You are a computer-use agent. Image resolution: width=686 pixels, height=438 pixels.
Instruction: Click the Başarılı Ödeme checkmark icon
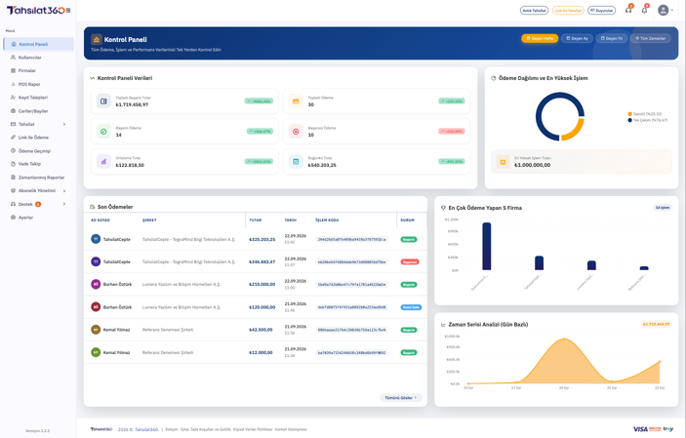point(103,132)
